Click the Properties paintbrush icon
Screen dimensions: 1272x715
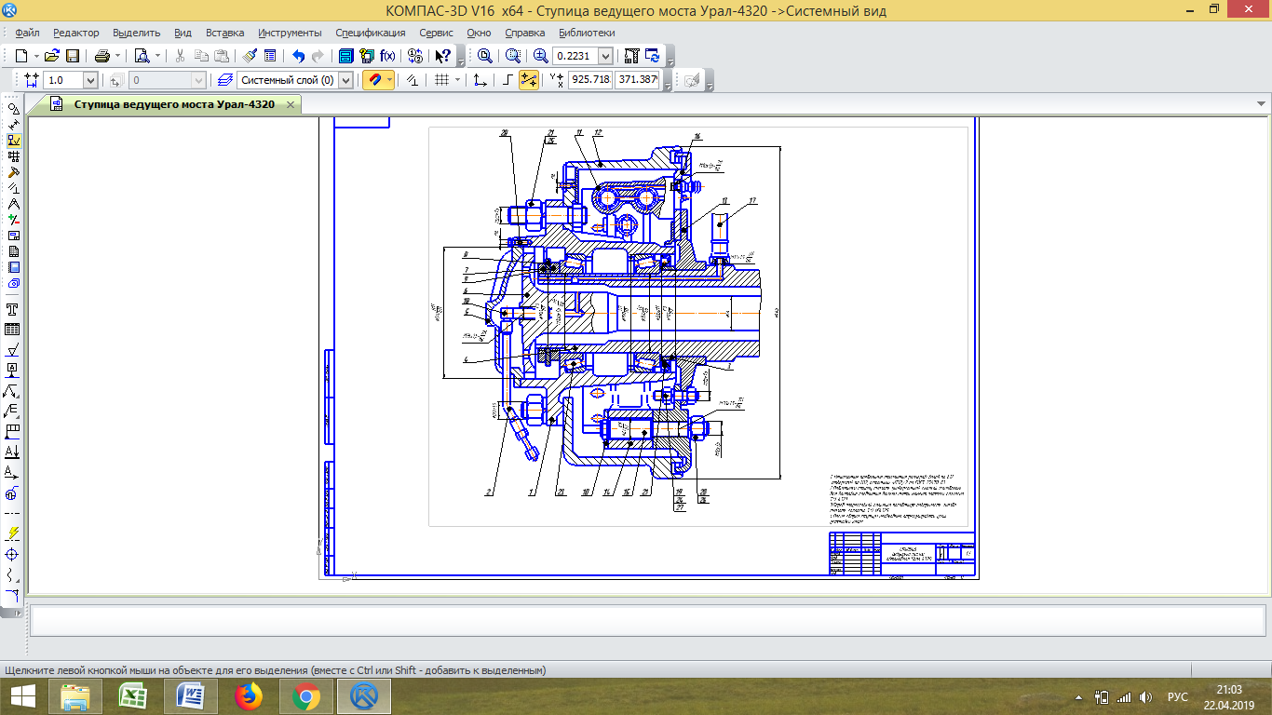tap(249, 56)
